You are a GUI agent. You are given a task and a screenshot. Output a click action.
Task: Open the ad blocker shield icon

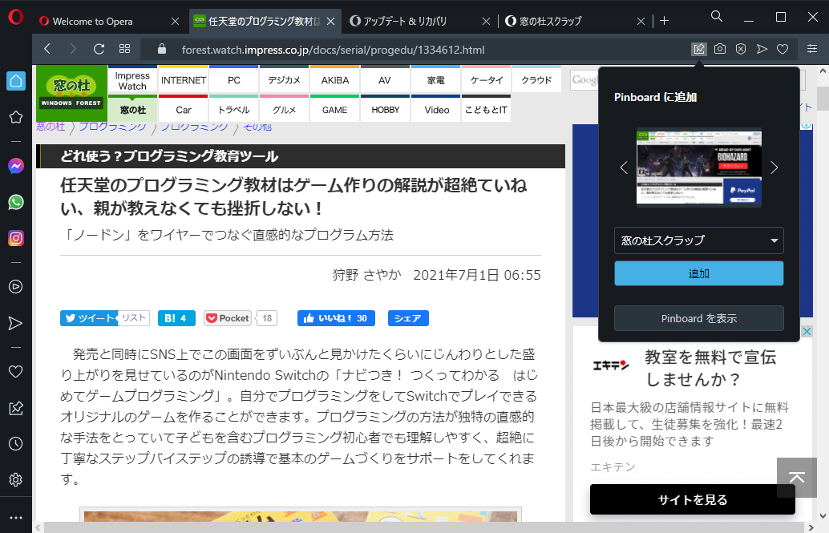point(740,48)
